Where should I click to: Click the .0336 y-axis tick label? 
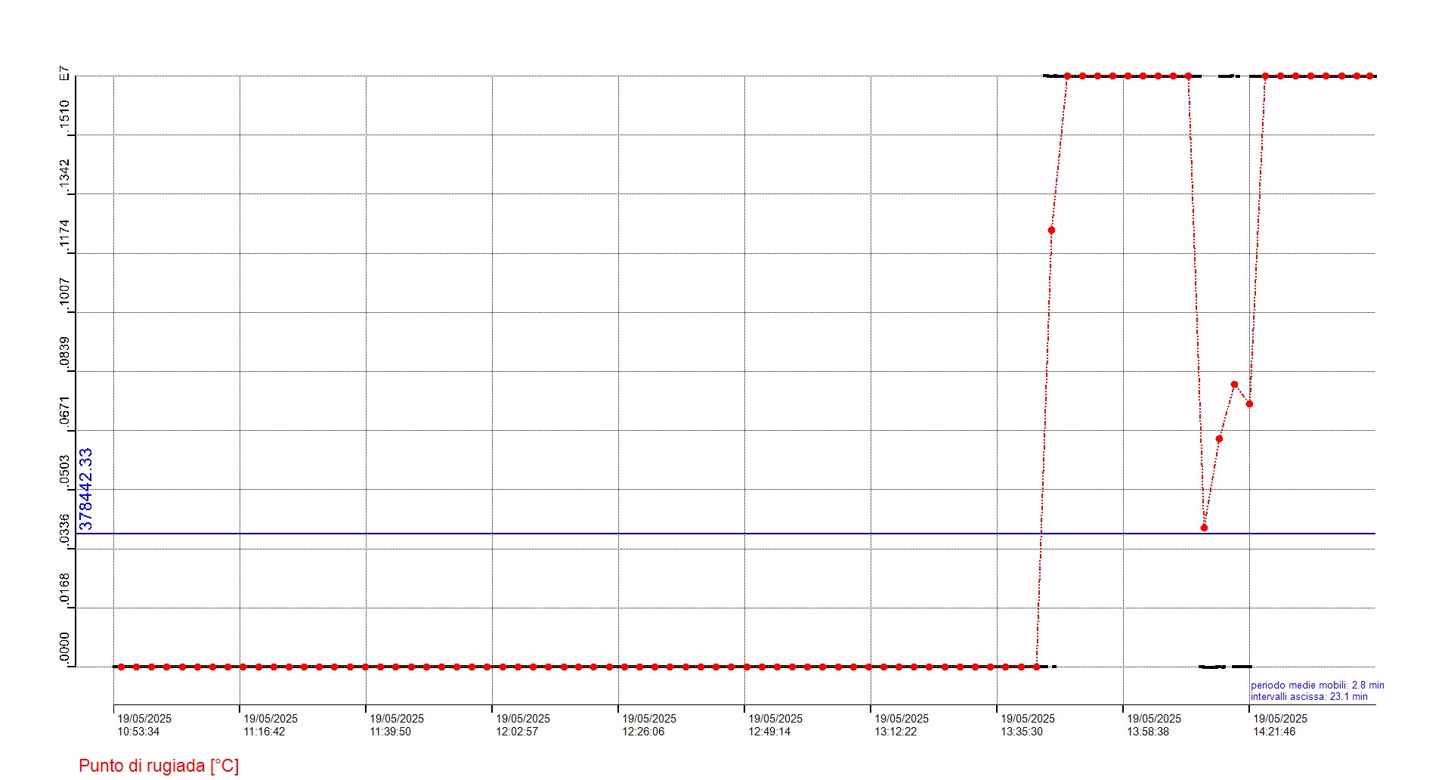65,529
